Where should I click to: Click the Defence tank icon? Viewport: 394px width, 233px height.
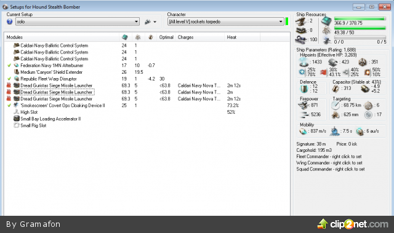click(304, 89)
